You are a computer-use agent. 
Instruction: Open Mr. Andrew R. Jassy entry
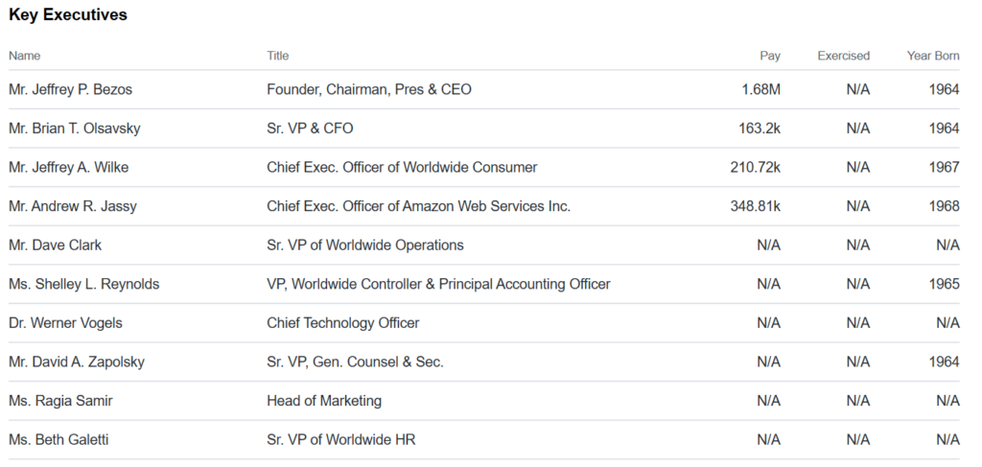[73, 206]
